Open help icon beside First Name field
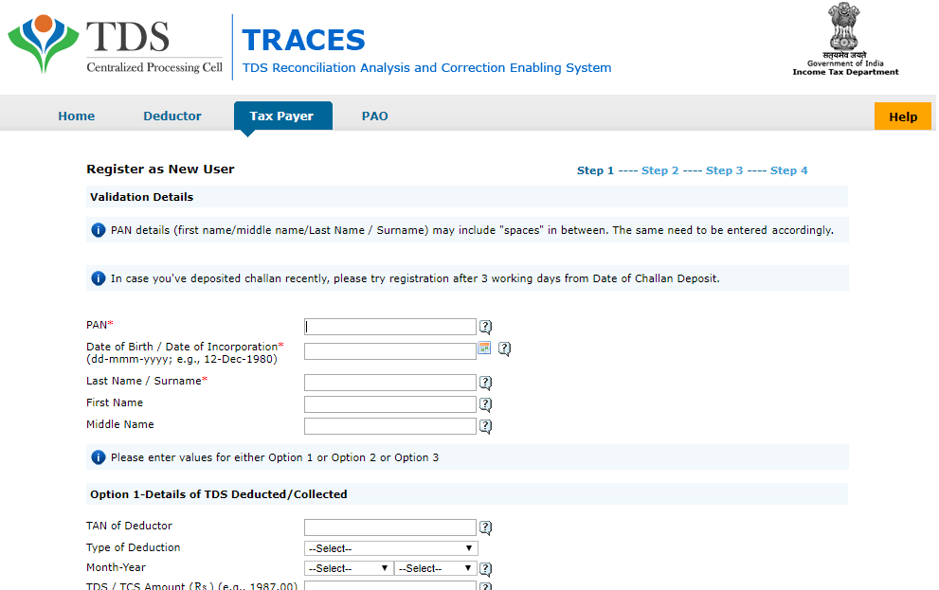 coord(486,405)
